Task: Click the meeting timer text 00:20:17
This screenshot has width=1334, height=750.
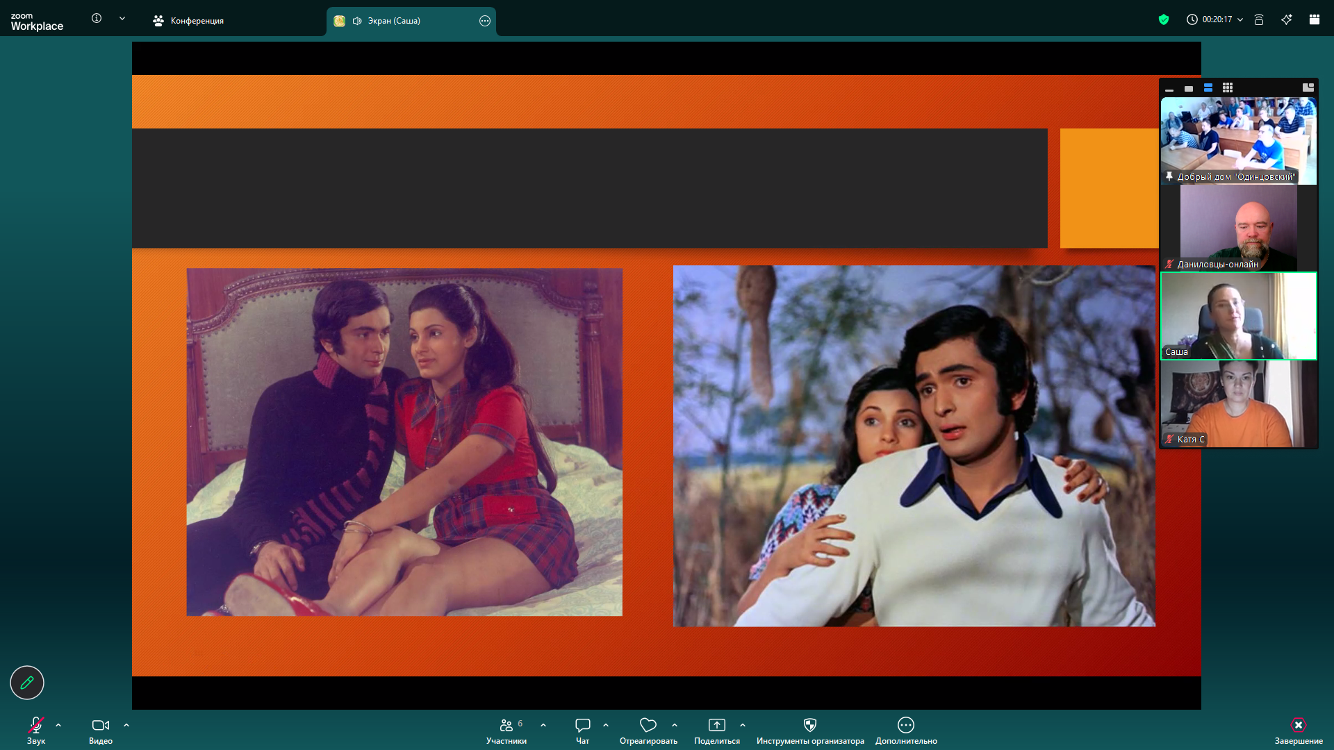Action: pyautogui.click(x=1217, y=19)
